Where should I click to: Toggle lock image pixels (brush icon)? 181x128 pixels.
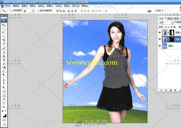click(x=169, y=27)
